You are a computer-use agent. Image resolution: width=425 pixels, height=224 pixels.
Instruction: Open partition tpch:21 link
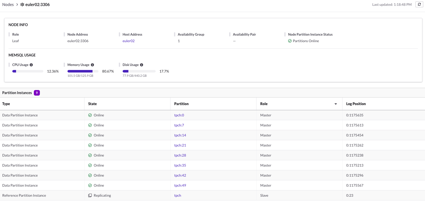180,145
